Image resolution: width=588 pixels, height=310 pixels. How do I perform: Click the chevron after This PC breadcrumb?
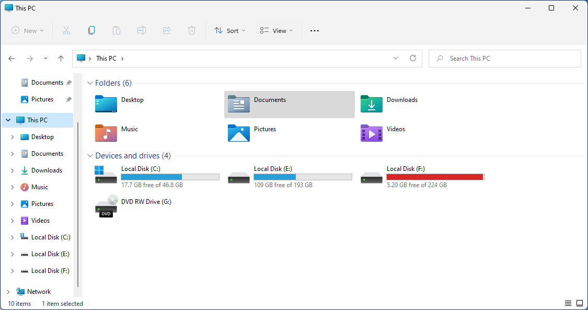coord(122,59)
